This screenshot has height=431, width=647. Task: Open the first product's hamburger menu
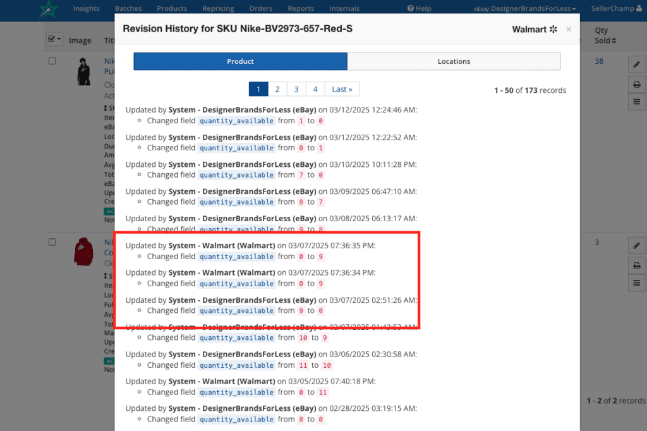637,102
